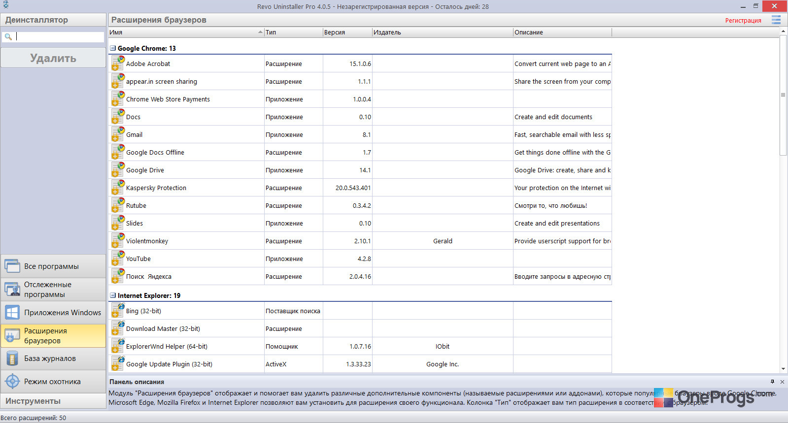Click the Google Drive app icon
Screen dimensions: 788x423
pos(117,170)
